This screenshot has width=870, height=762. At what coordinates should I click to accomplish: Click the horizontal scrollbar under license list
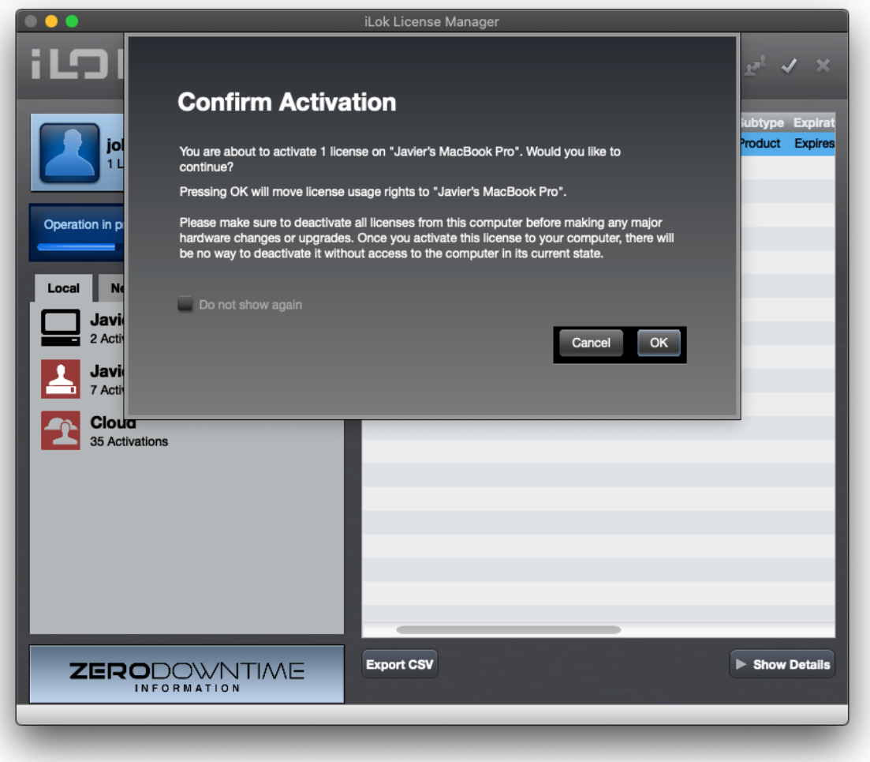click(508, 630)
